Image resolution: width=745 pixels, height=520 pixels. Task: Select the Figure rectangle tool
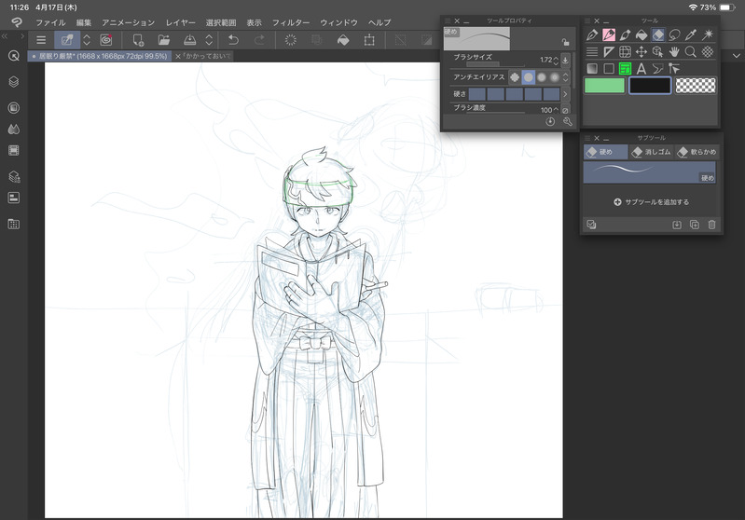click(x=609, y=69)
